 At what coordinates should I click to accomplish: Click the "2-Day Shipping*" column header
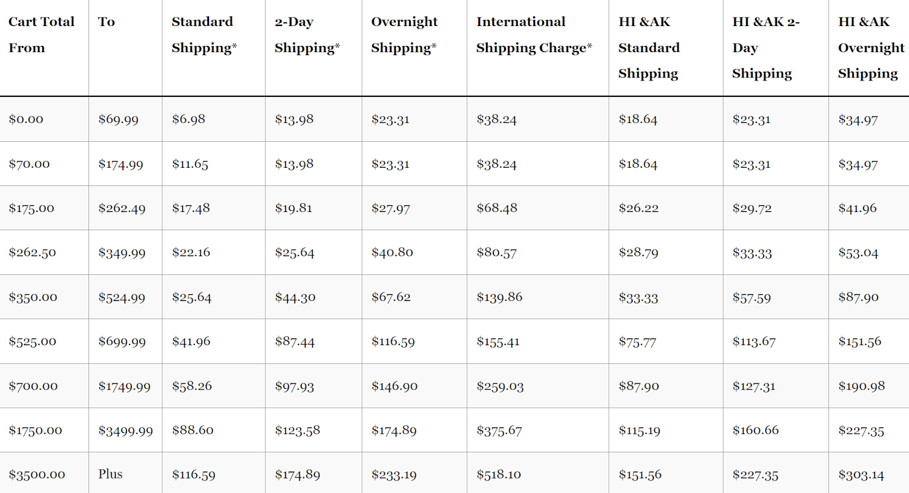coord(307,35)
